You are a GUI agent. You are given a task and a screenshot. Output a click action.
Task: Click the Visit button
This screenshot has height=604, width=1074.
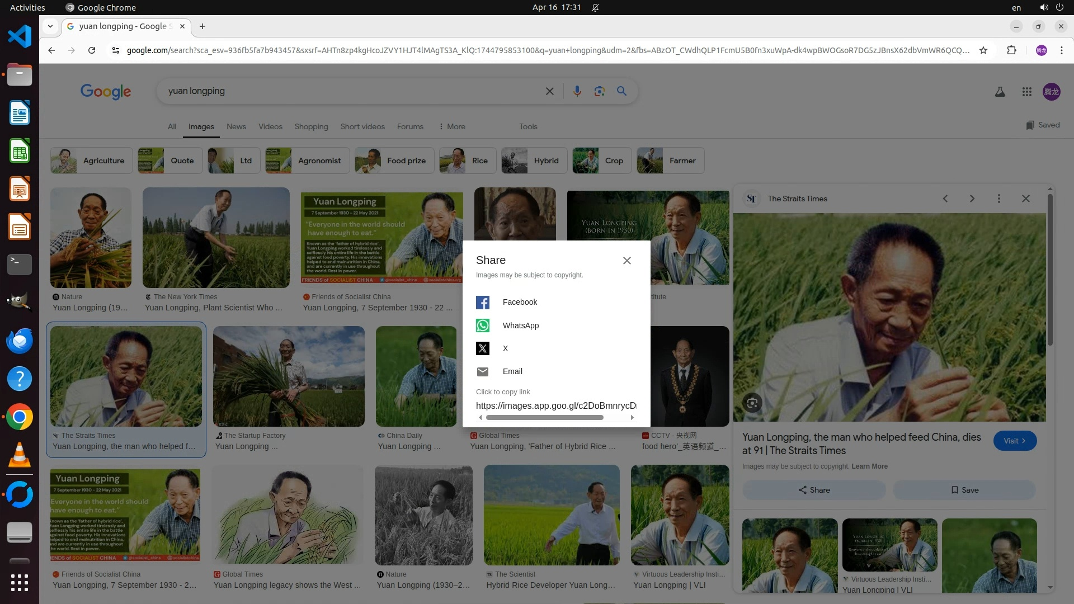pyautogui.click(x=1014, y=441)
